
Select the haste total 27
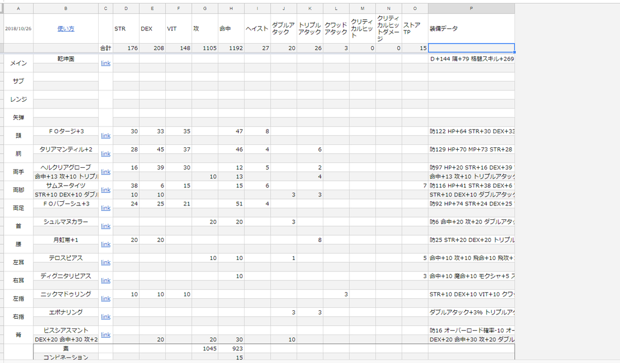(x=257, y=48)
